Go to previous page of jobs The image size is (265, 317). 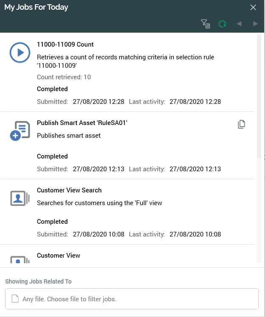(239, 24)
